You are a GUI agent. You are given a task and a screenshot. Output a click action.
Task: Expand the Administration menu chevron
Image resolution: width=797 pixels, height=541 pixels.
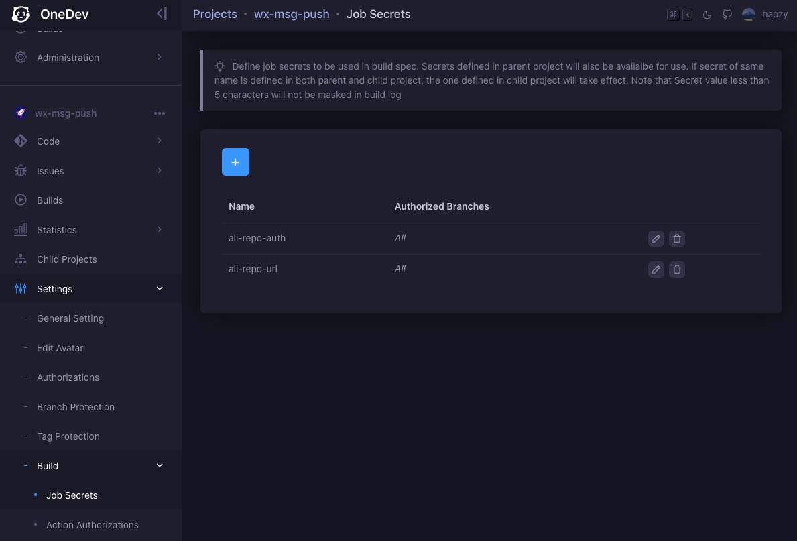coord(160,57)
